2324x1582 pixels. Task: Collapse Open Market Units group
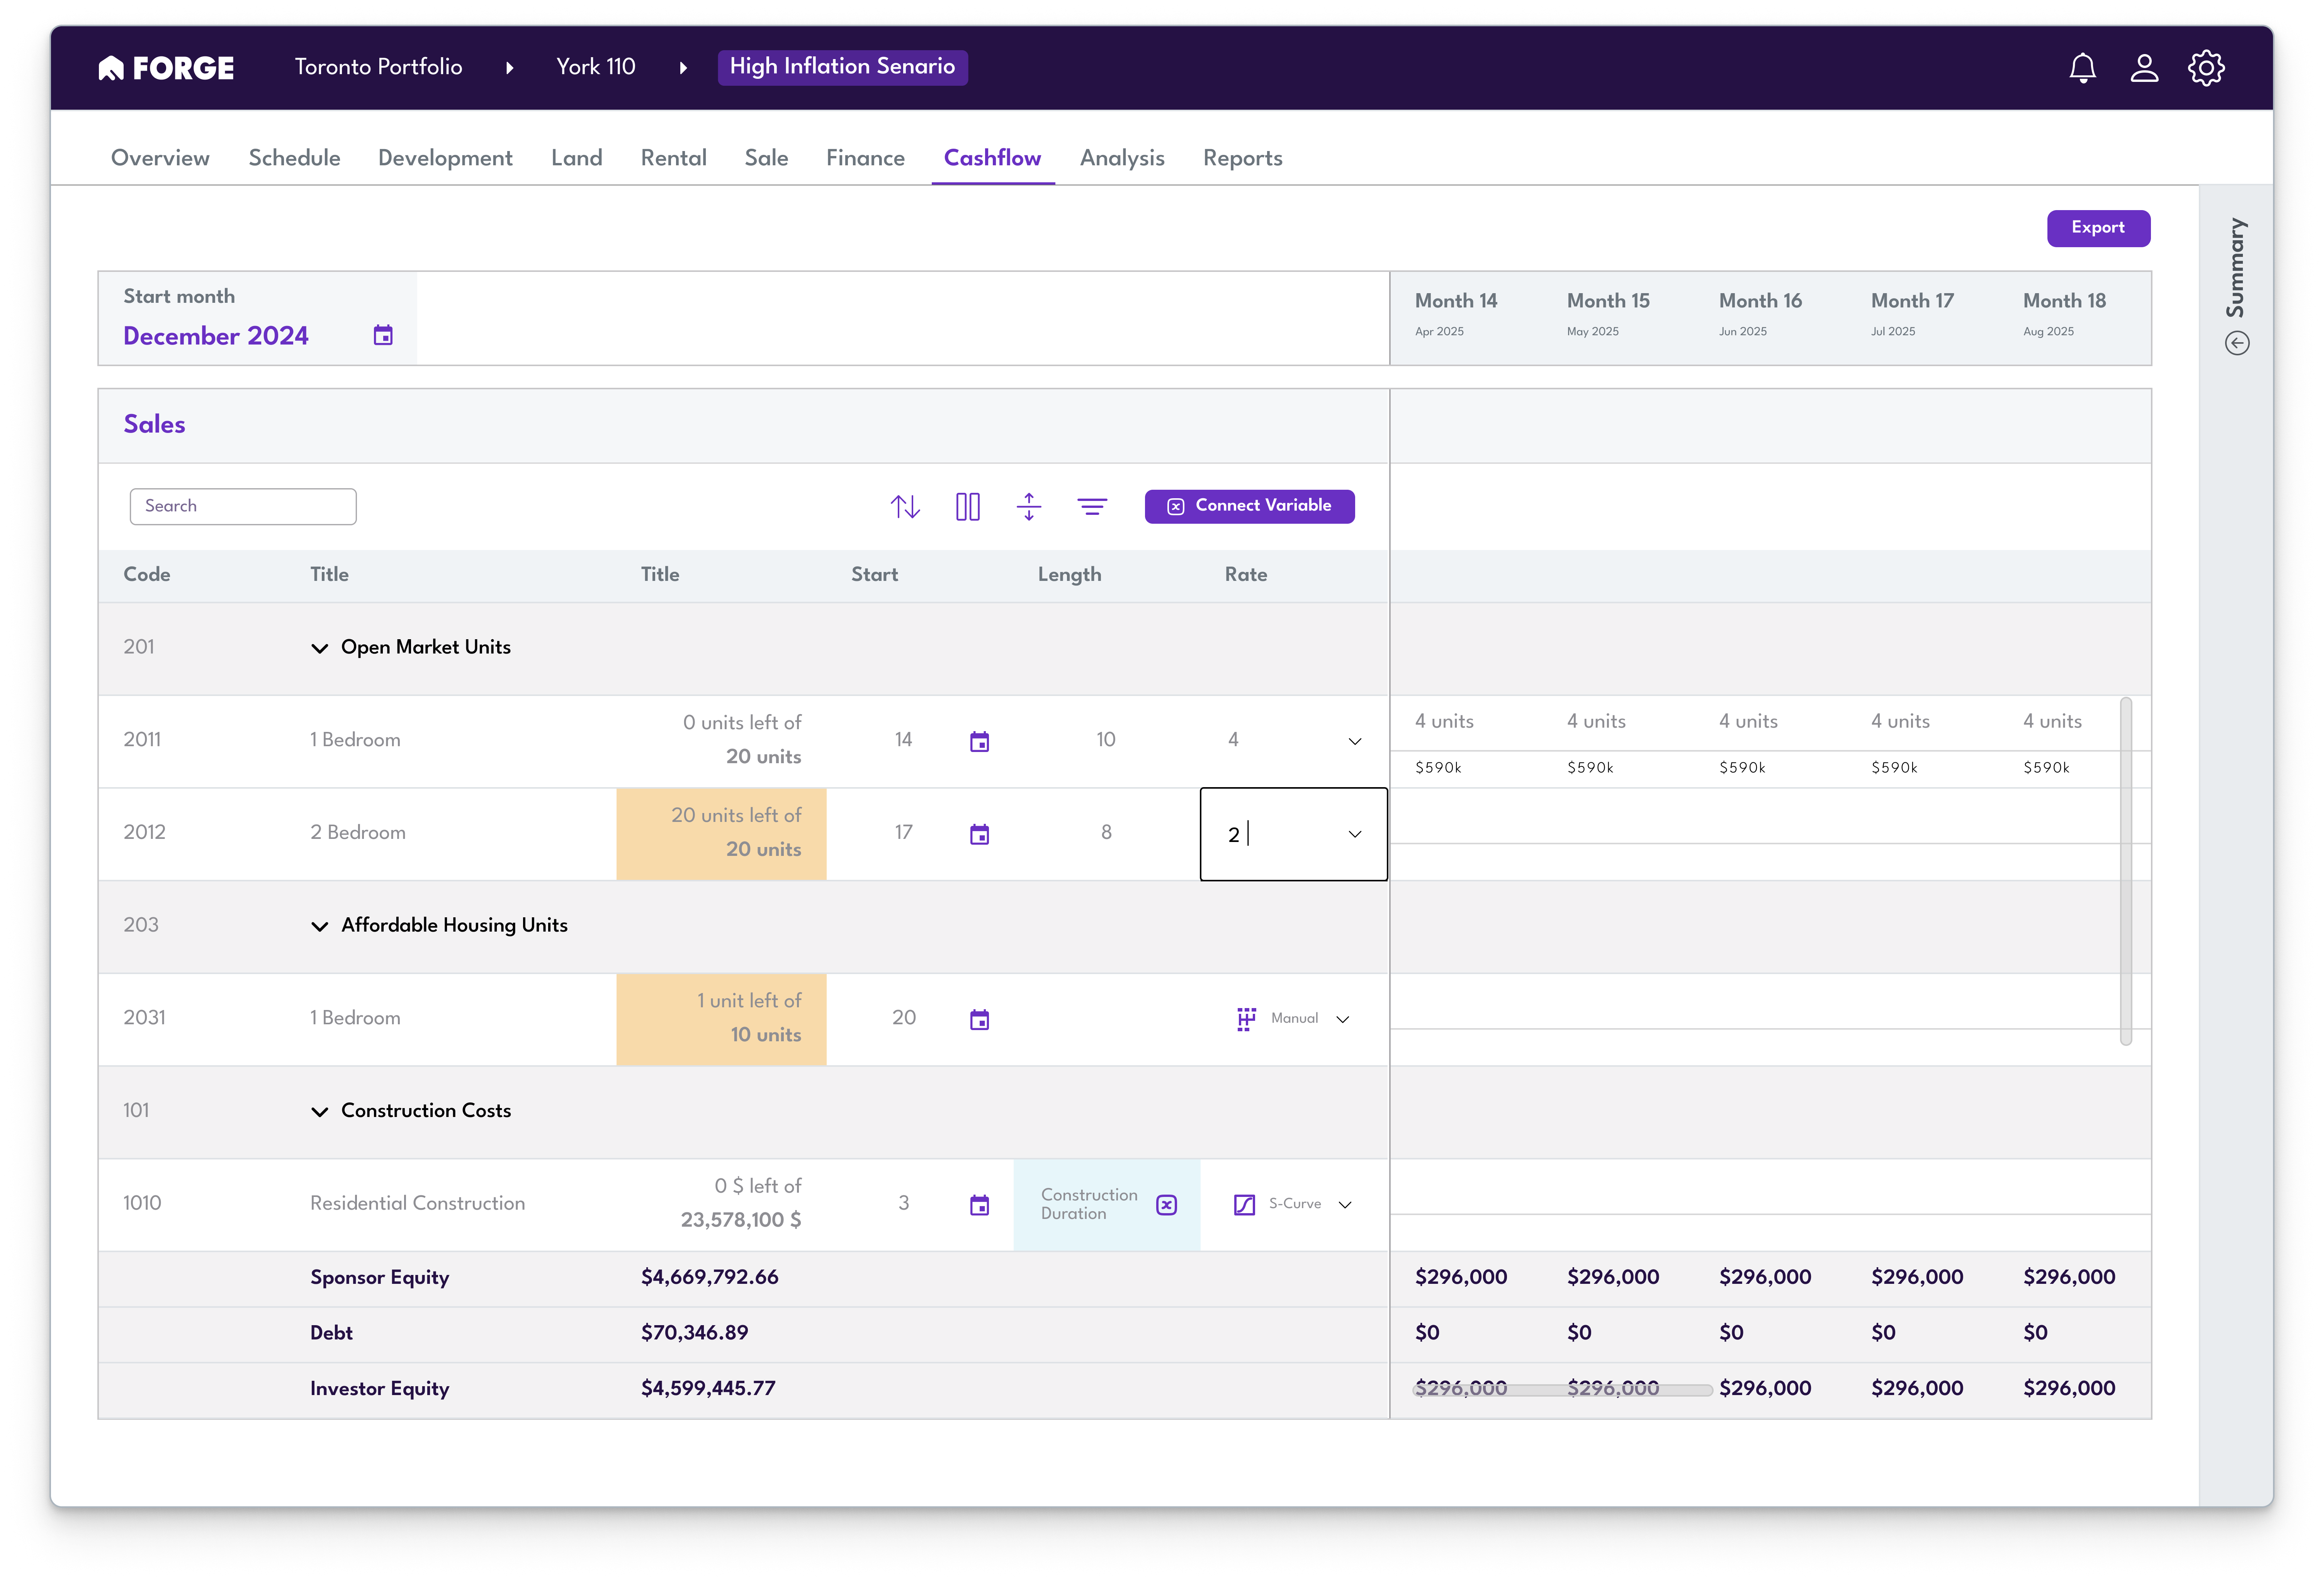click(320, 648)
